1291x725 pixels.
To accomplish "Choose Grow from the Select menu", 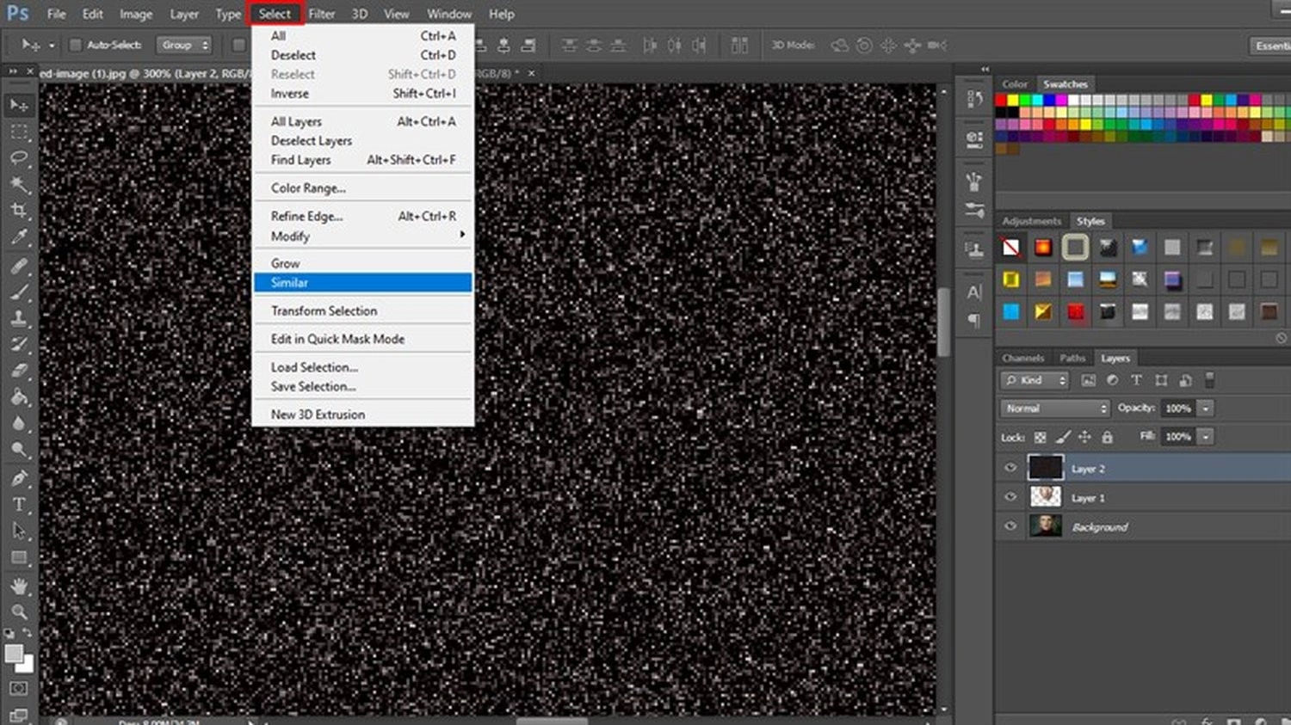I will tap(363, 263).
